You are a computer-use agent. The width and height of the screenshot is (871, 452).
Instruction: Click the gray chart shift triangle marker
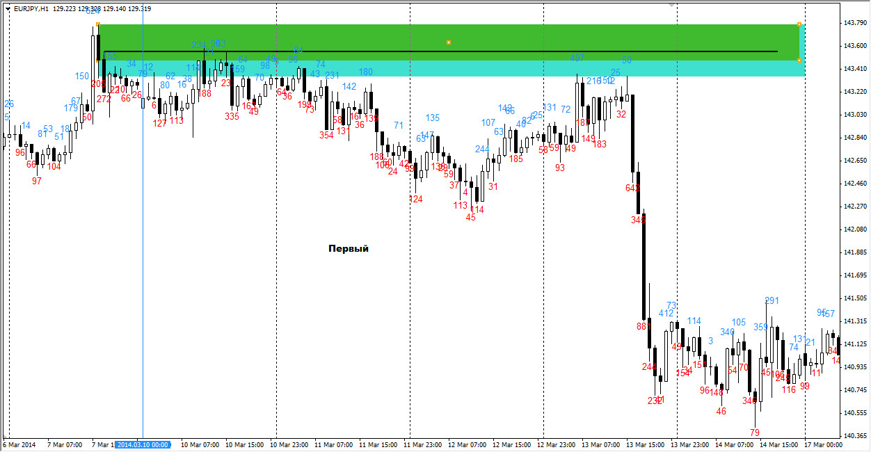click(x=671, y=6)
